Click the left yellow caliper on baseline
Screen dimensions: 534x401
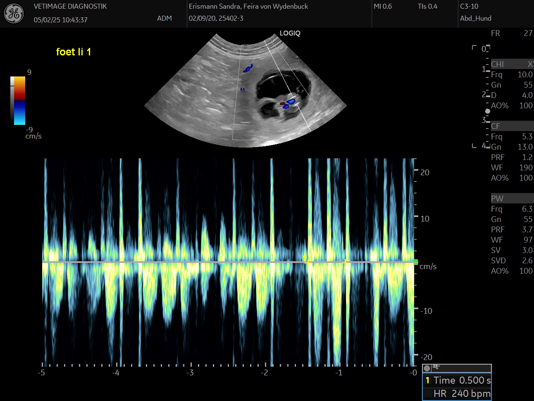point(307,261)
